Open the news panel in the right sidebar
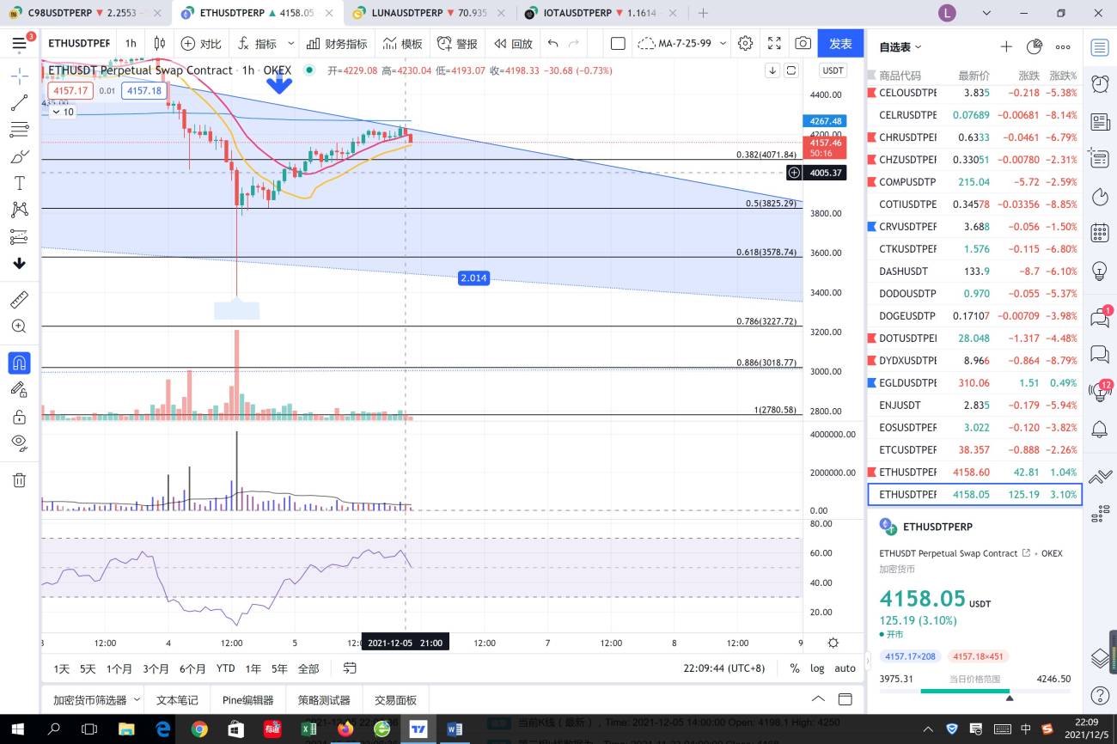The image size is (1117, 744). (x=1099, y=122)
